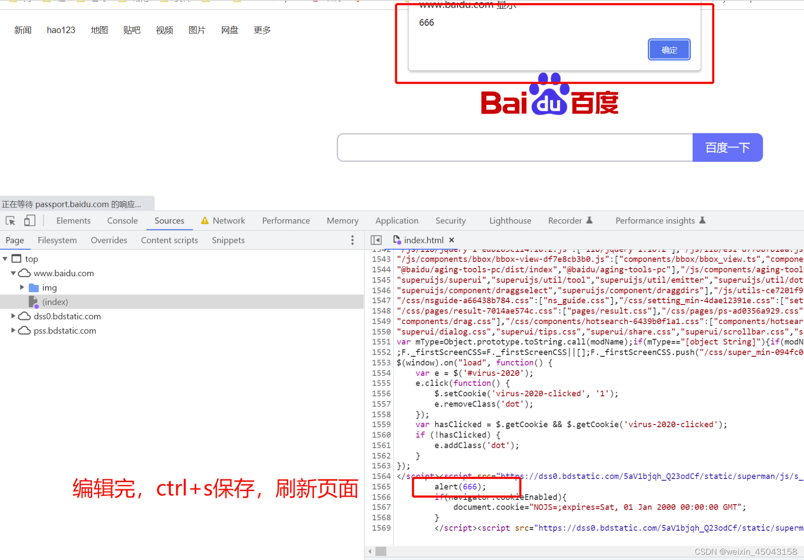
Task: Select the index.html editor tab
Action: coord(423,240)
